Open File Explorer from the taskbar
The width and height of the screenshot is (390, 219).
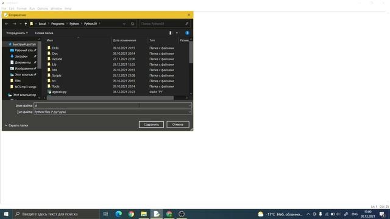click(x=144, y=214)
